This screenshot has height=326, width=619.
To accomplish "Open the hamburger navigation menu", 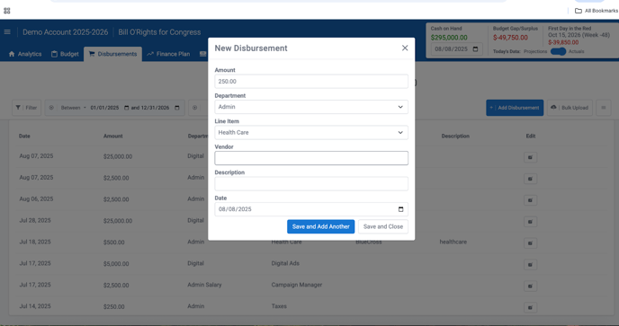I will (7, 32).
